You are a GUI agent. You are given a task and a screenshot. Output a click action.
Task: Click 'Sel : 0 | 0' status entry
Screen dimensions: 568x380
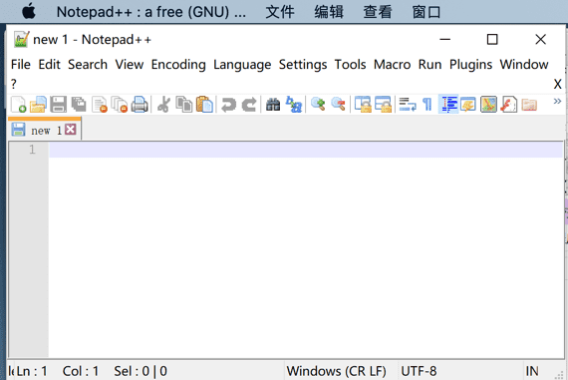(141, 371)
